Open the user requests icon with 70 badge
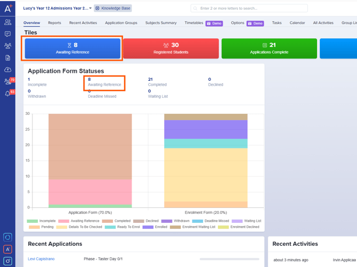The width and height of the screenshot is (357, 267). coord(9,81)
